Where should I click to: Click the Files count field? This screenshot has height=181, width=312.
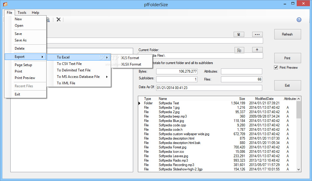tap(242, 79)
